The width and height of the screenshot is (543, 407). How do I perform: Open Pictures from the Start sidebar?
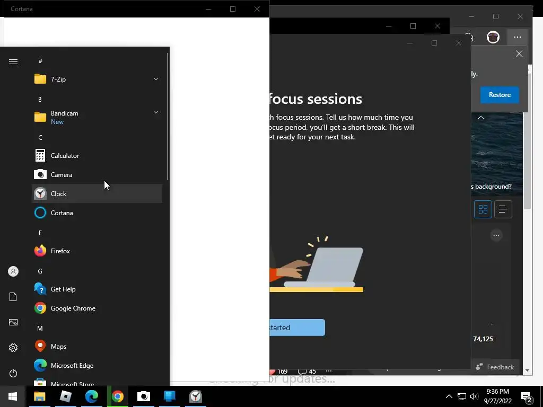click(13, 322)
